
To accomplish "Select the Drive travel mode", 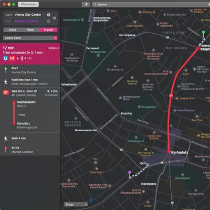I will 12,30.
